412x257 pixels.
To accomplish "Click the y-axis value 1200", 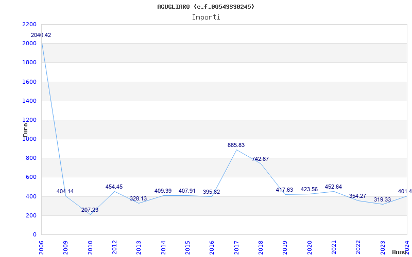I will pyautogui.click(x=29, y=120).
